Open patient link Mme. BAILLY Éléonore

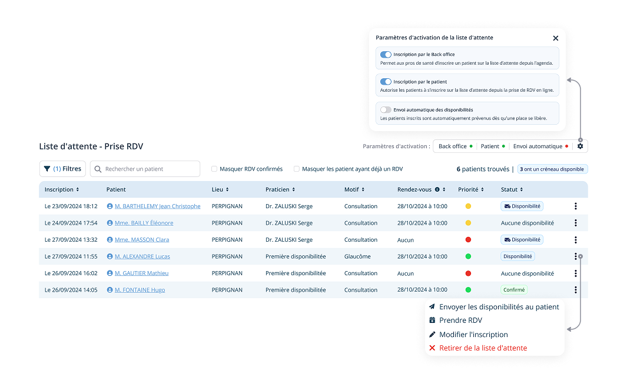pyautogui.click(x=144, y=223)
